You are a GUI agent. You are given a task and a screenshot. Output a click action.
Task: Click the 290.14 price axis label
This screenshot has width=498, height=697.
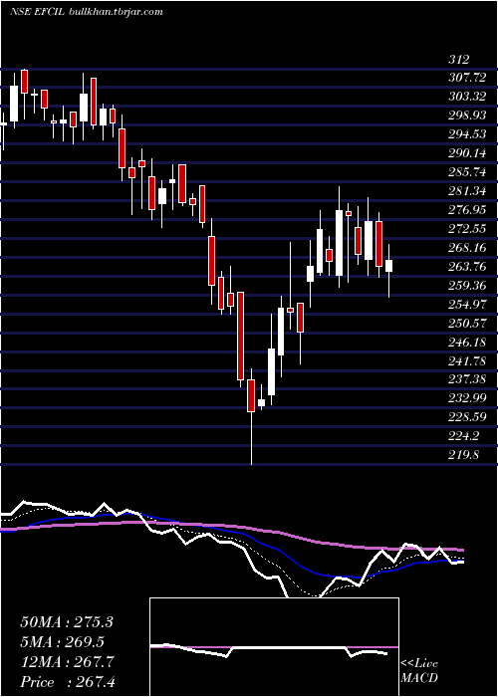coord(468,153)
